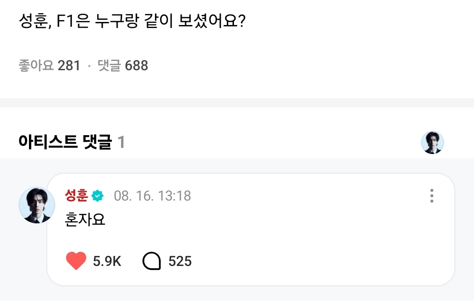Click the 525 reply count
474x305 pixels.
tap(180, 262)
